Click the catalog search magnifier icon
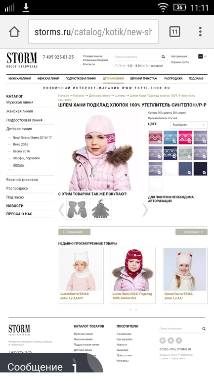This screenshot has height=381, width=214. [x=163, y=57]
